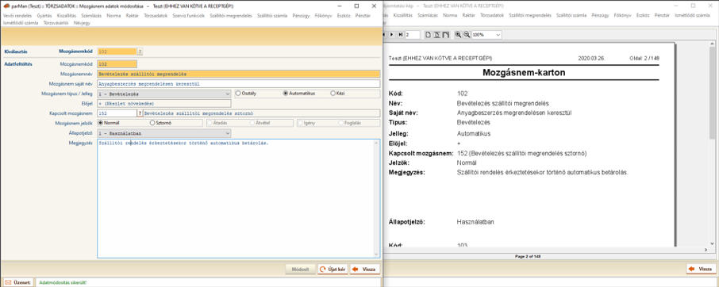Screen dimensions: 719x287
Task: Select the Osztály radio button
Action: 238,94
